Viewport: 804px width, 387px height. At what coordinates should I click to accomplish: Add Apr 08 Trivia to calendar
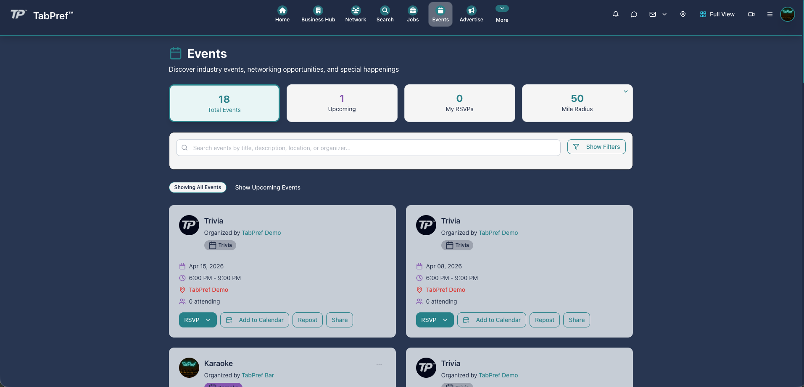pyautogui.click(x=492, y=320)
